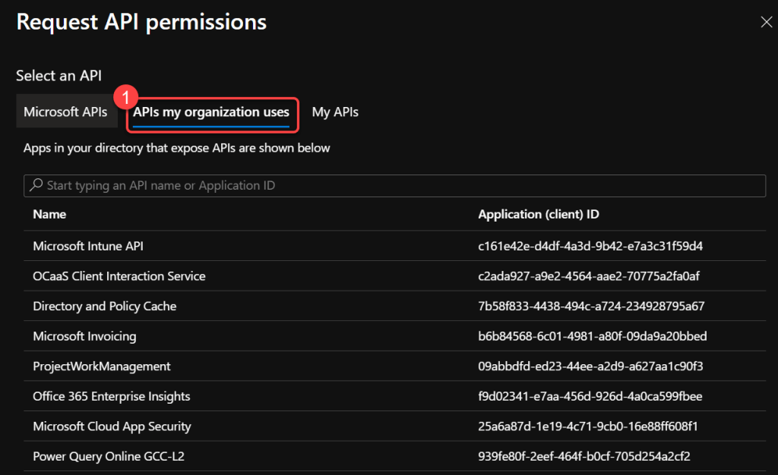The image size is (778, 475).
Task: Select Power Query Online GCC-L2
Action: pos(108,457)
